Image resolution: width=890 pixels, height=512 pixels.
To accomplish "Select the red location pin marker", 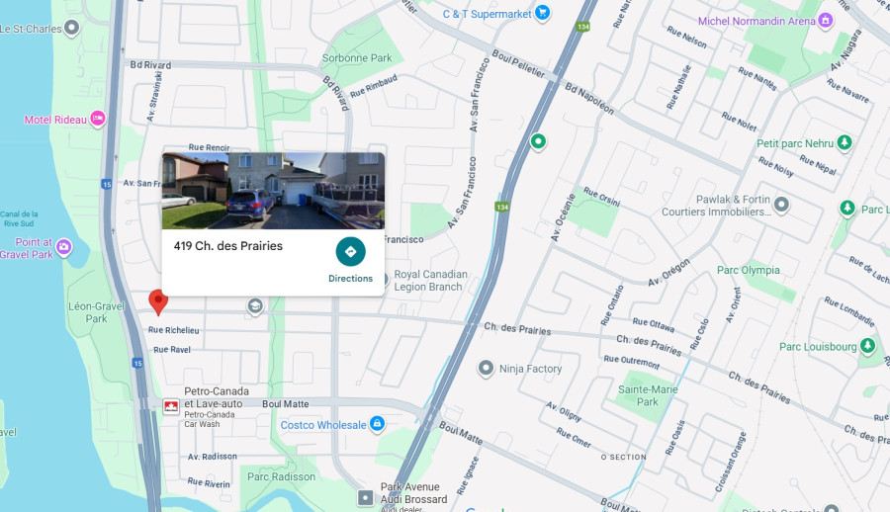I will pyautogui.click(x=158, y=302).
